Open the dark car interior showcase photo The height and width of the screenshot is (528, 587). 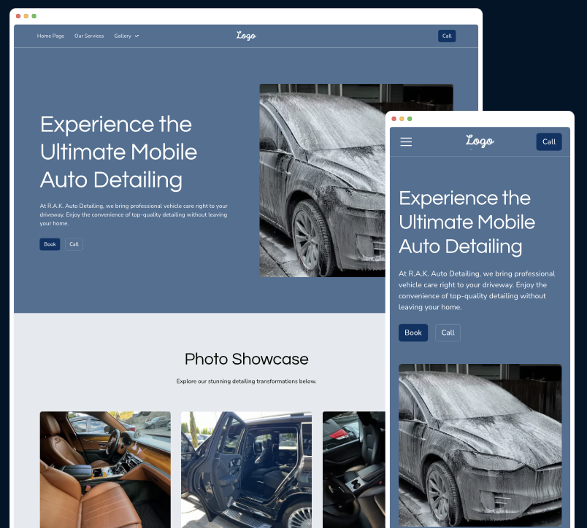click(354, 470)
